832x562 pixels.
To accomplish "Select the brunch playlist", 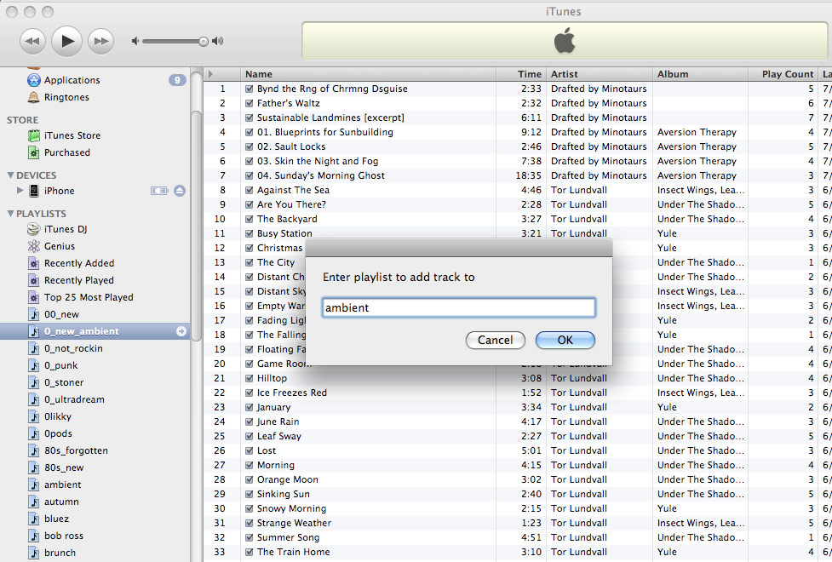I will (60, 553).
